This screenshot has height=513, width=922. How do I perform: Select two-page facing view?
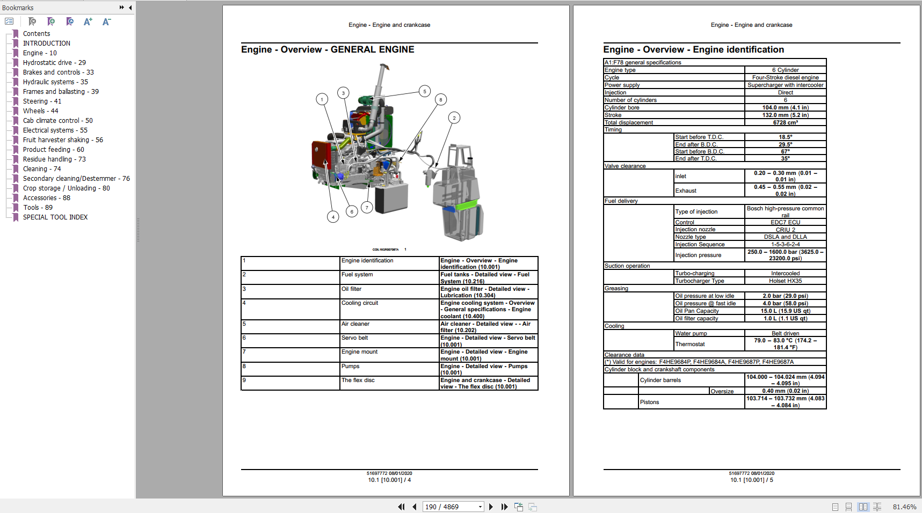tap(863, 507)
